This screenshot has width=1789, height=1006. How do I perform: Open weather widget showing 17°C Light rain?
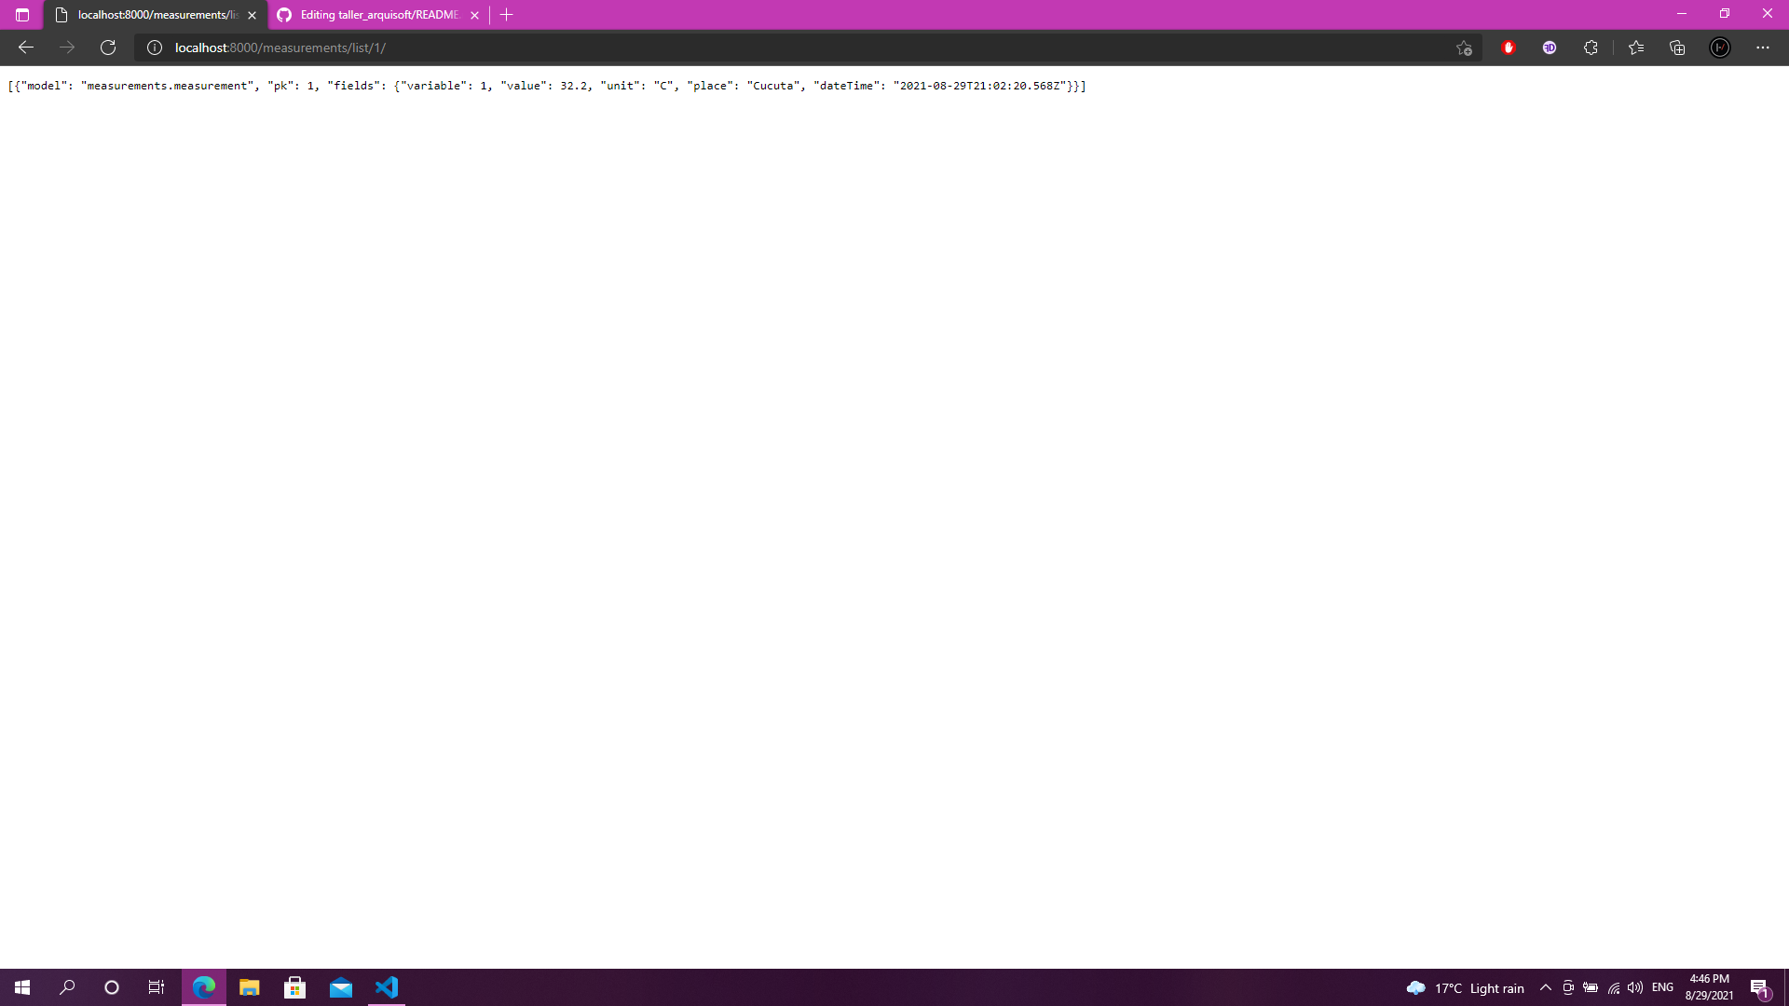[1466, 988]
